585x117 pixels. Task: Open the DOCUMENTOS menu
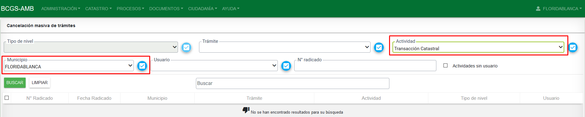pos(166,9)
